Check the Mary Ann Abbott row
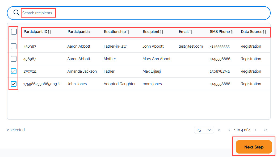Viewport: 277px width, 157px height. (14, 59)
